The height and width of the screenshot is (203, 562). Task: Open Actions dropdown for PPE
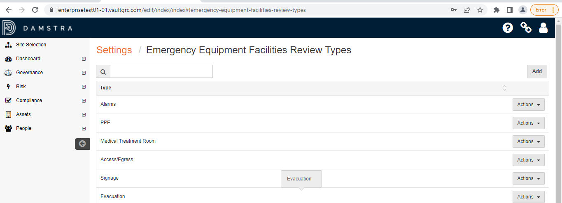coord(528,123)
